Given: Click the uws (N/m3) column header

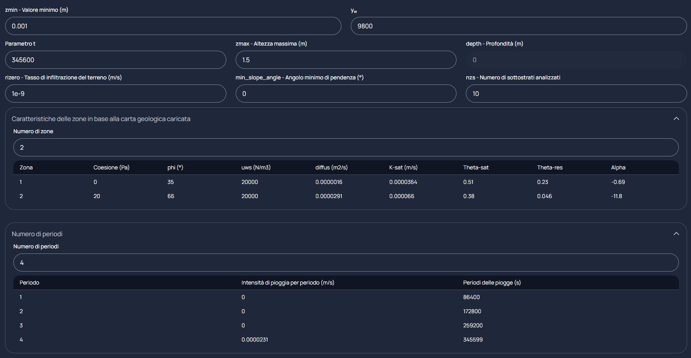Looking at the screenshot, I should 256,167.
